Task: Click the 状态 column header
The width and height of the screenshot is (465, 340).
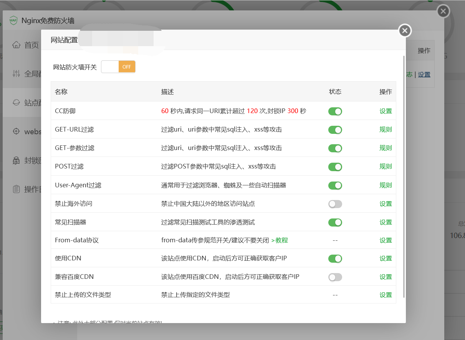Action: pos(335,92)
